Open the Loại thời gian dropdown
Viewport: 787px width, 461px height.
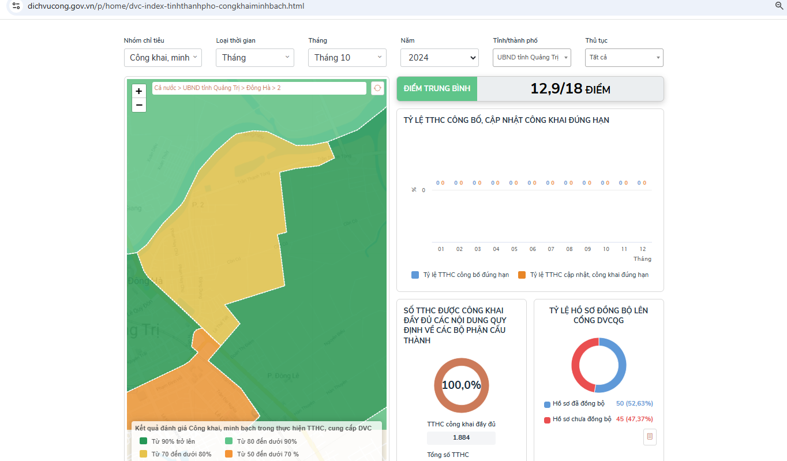point(255,58)
